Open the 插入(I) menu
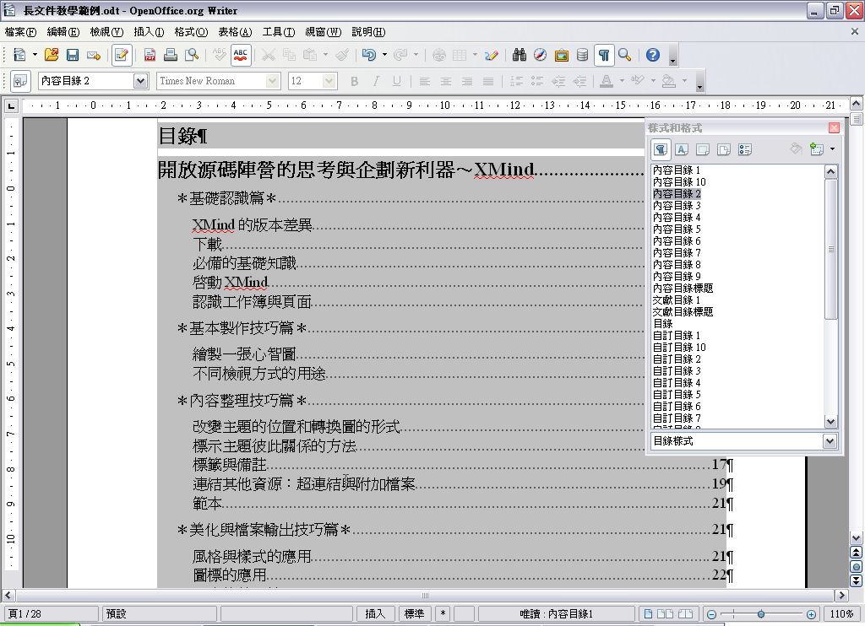The height and width of the screenshot is (626, 865). pos(149,32)
